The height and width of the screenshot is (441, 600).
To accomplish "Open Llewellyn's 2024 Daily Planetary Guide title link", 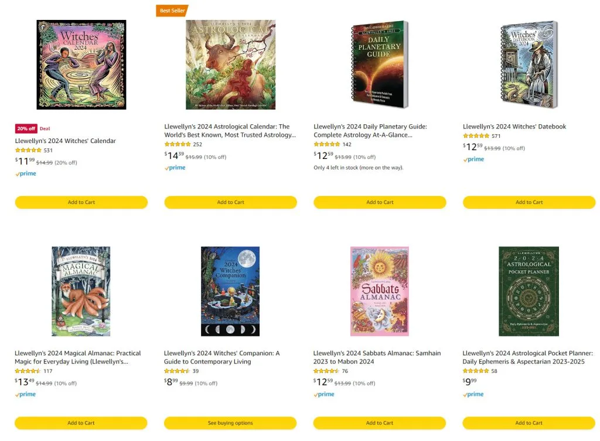I will pos(370,130).
